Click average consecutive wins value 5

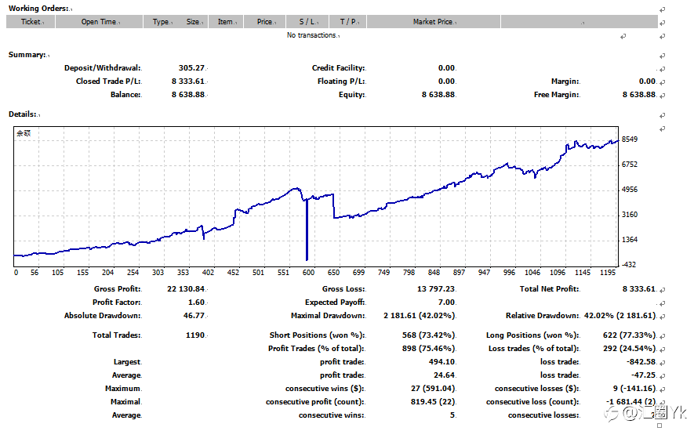click(x=452, y=415)
